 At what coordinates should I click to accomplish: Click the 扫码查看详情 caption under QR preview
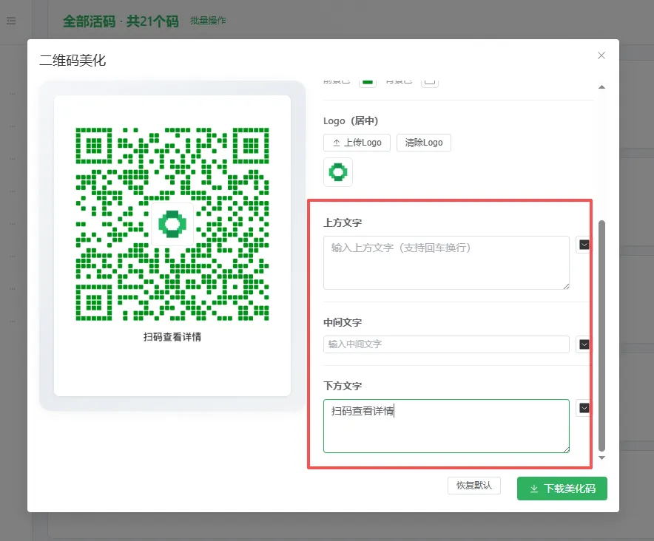[172, 337]
